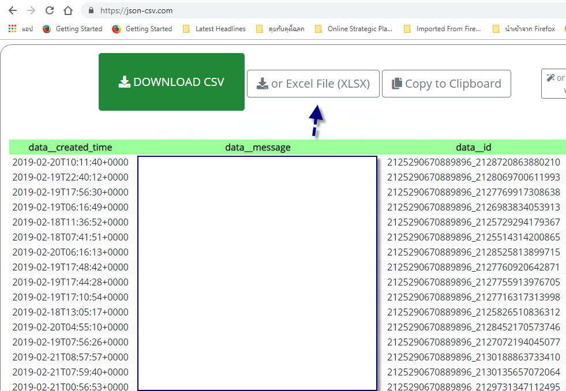Select id 2125290670889896_212872086388021

pos(473,162)
